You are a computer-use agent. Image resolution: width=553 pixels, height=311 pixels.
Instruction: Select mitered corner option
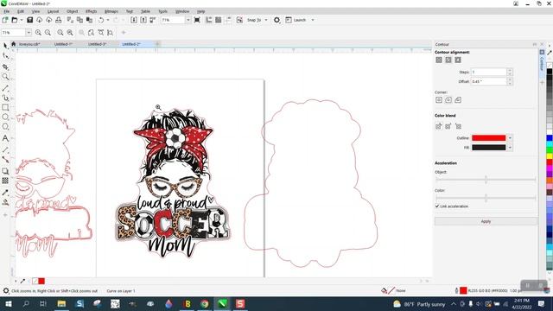click(x=439, y=100)
